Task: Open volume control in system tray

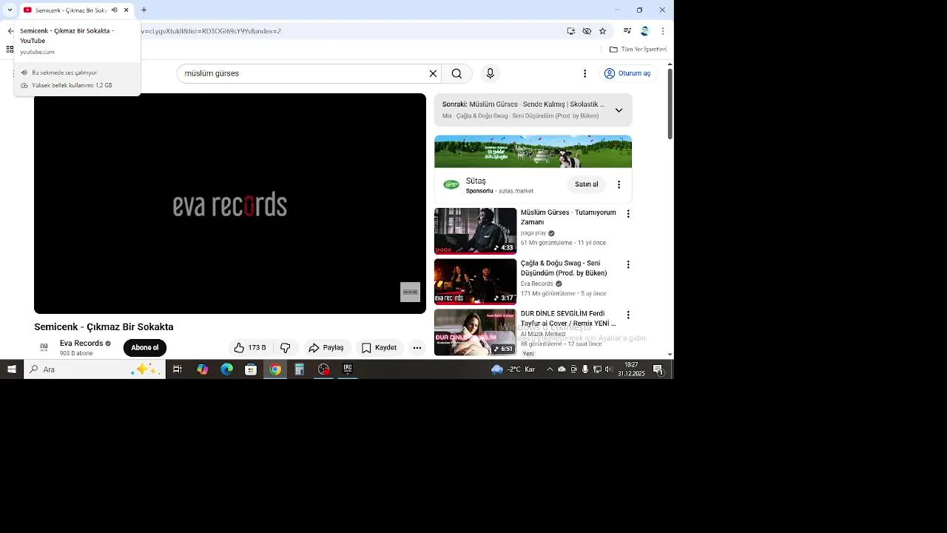Action: click(608, 369)
